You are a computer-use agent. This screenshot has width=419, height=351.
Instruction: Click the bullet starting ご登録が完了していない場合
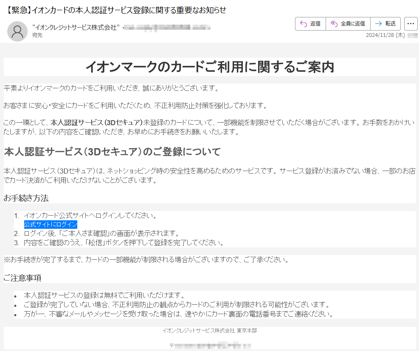[177, 304]
